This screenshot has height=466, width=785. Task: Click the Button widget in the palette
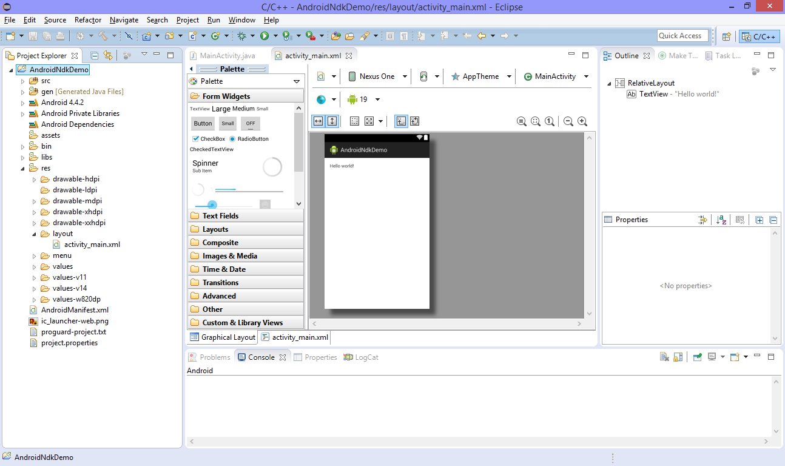click(203, 124)
